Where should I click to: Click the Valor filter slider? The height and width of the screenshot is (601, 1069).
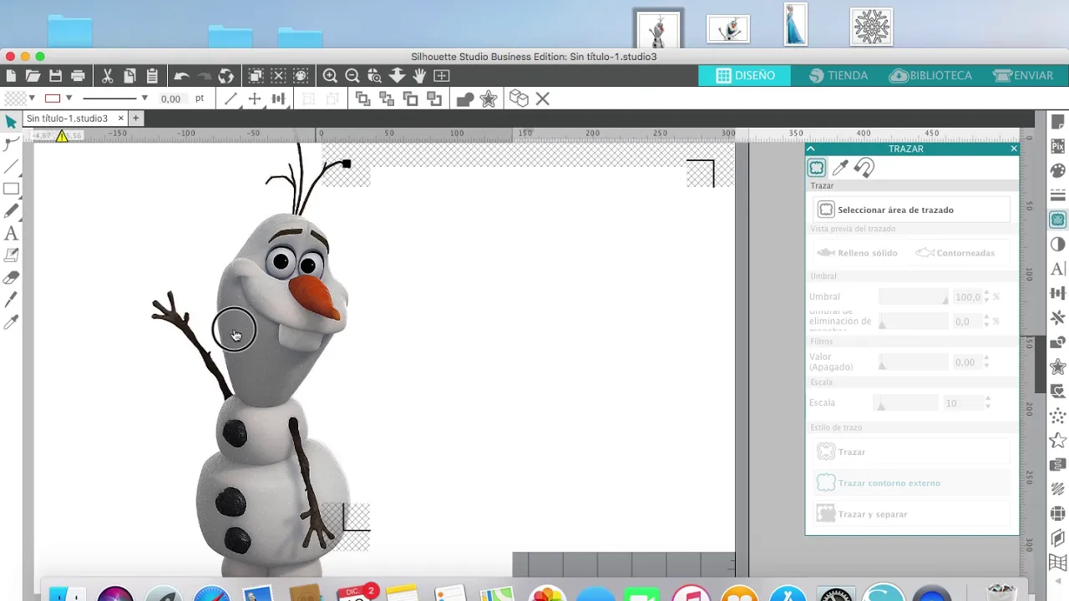pyautogui.click(x=914, y=362)
